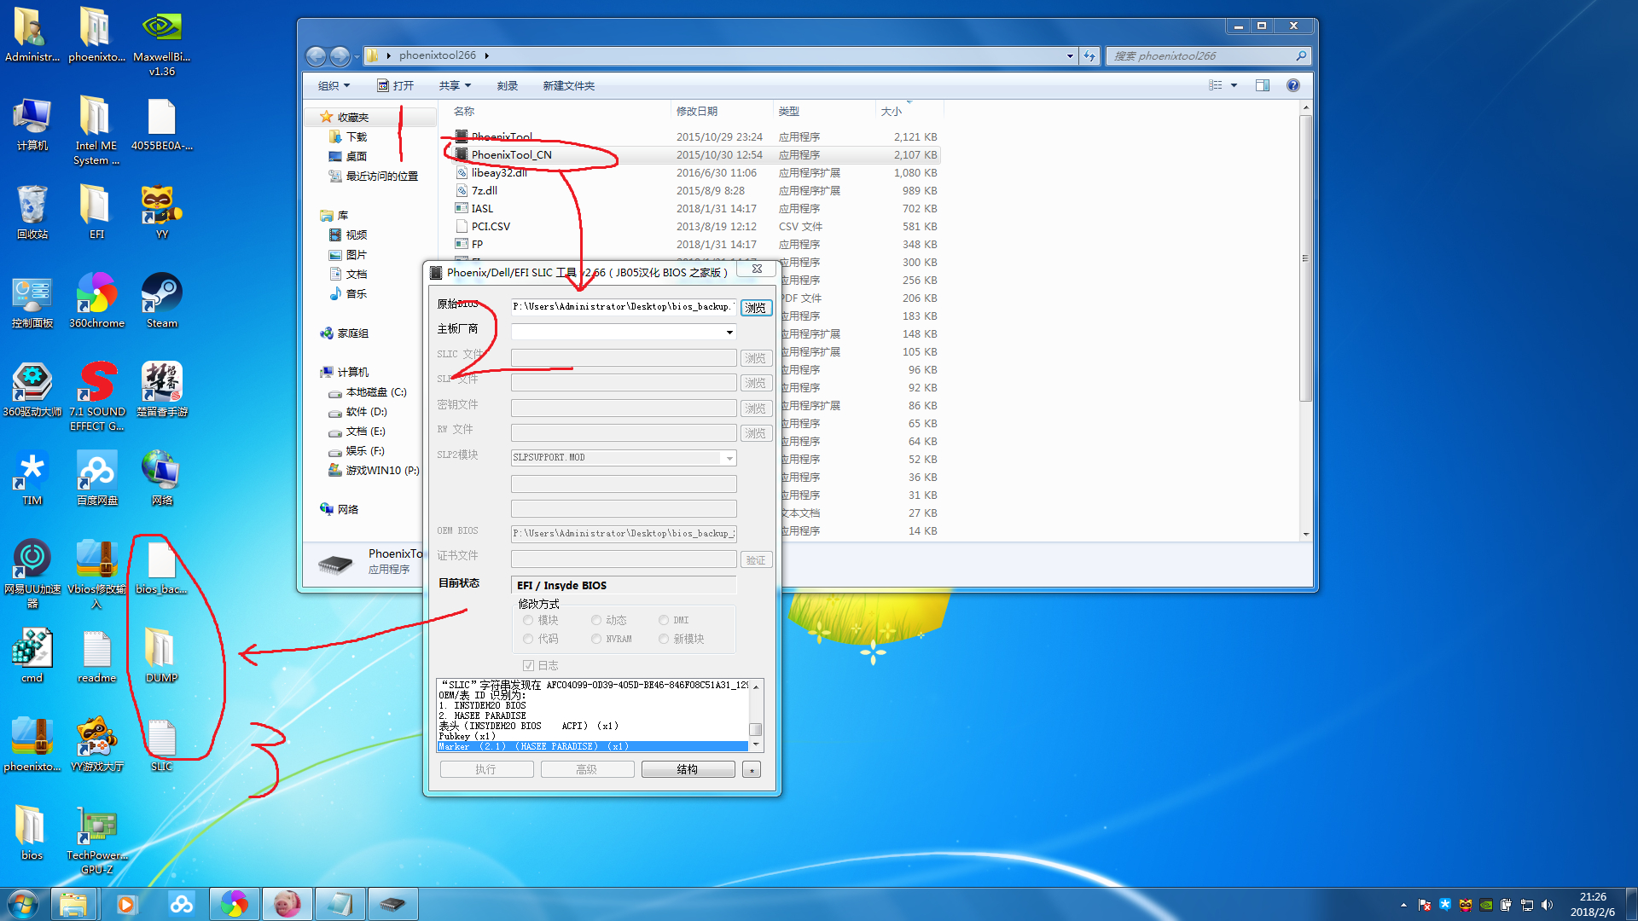This screenshot has height=921, width=1638.
Task: Toggle the 日志 log checkbox
Action: 529,665
